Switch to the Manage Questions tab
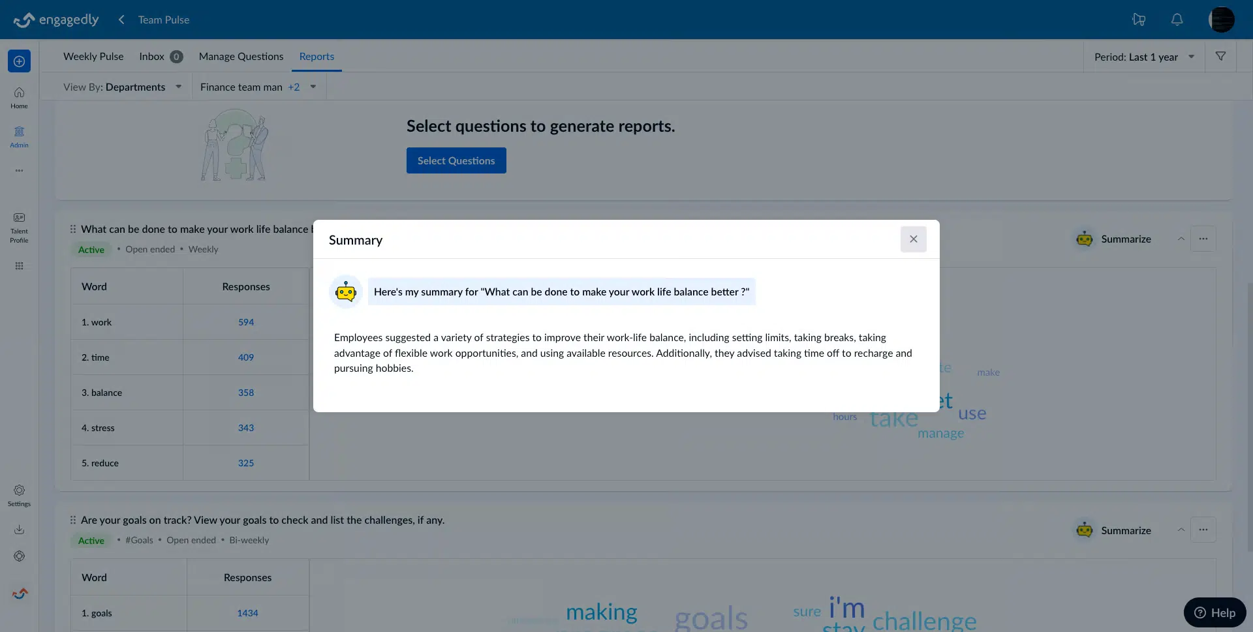The image size is (1253, 632). [x=241, y=57]
